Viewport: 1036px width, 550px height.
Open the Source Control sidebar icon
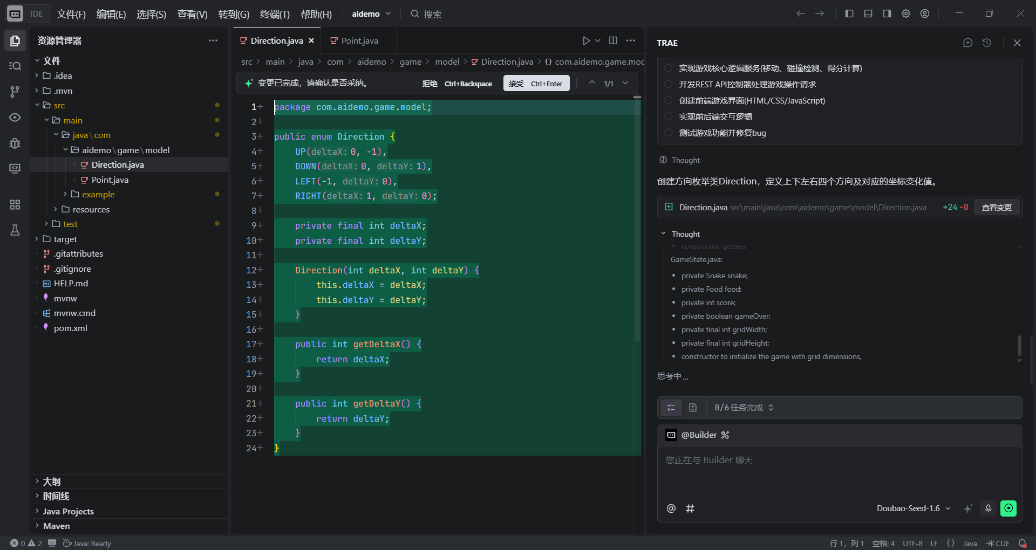(15, 92)
